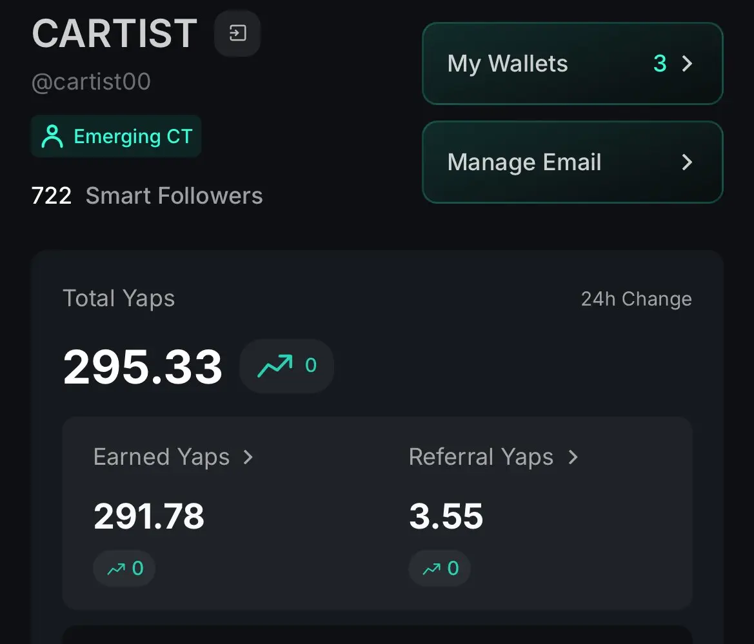Click the Referral Yaps label
The width and height of the screenshot is (754, 644).
(481, 457)
